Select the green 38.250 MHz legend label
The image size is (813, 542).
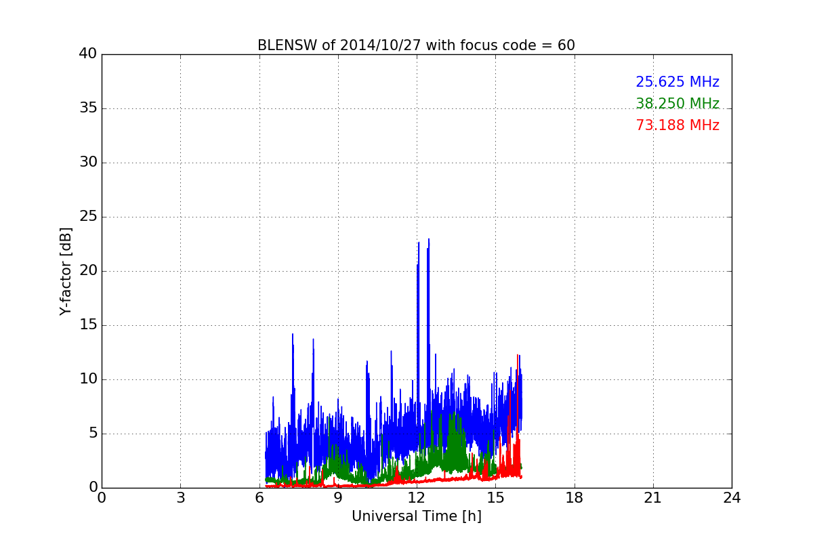[x=677, y=104]
